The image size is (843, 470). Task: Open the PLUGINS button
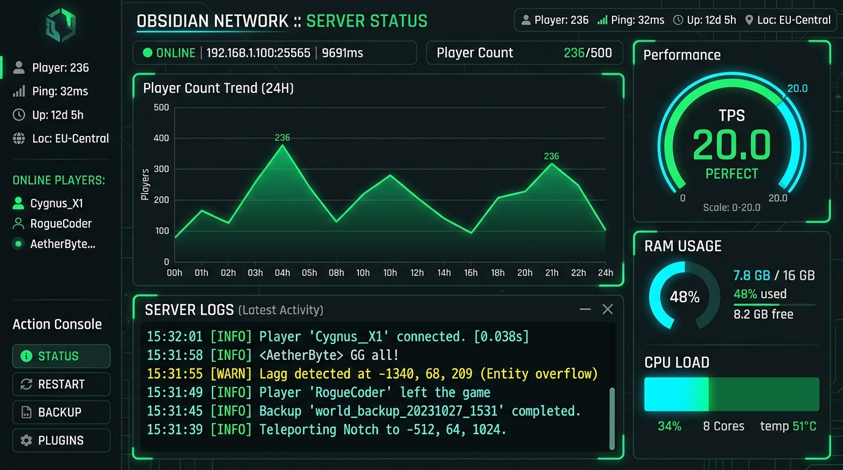(61, 441)
